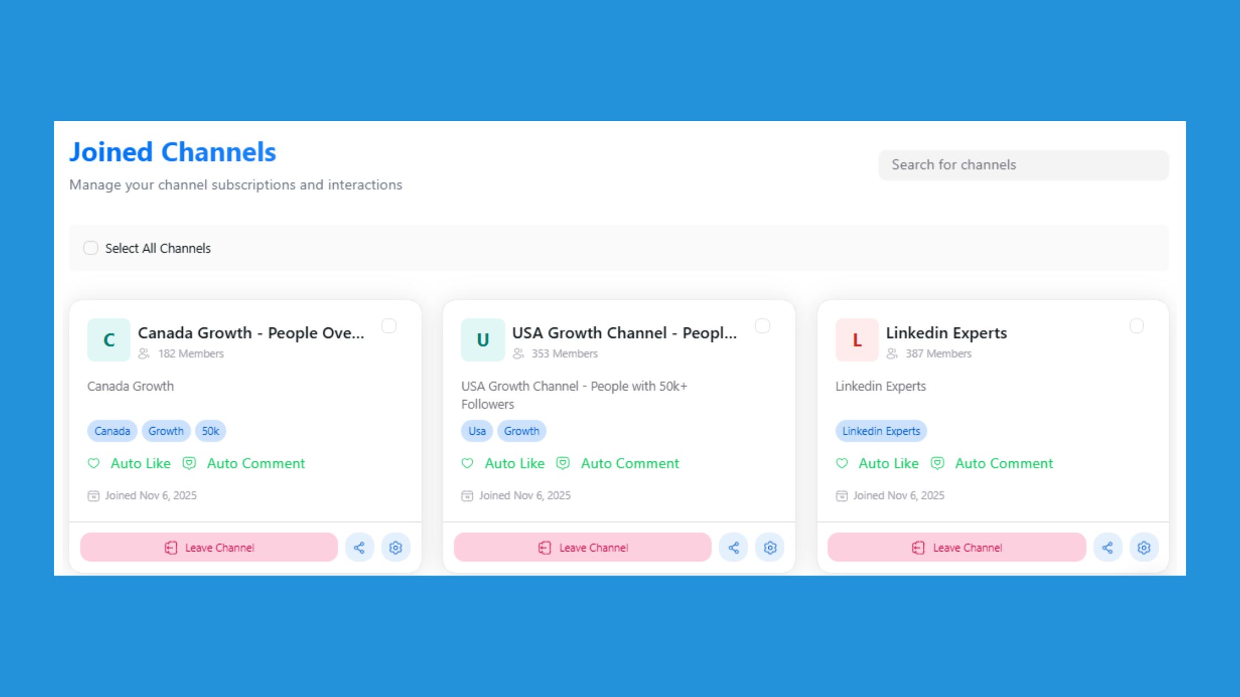Click members icon beside 387 Members
This screenshot has width=1240, height=697.
tap(892, 353)
